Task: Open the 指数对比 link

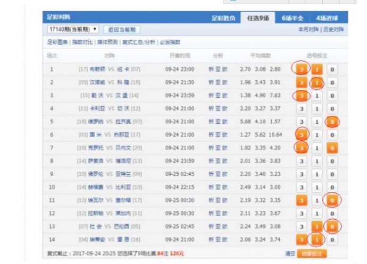Action: (82, 42)
